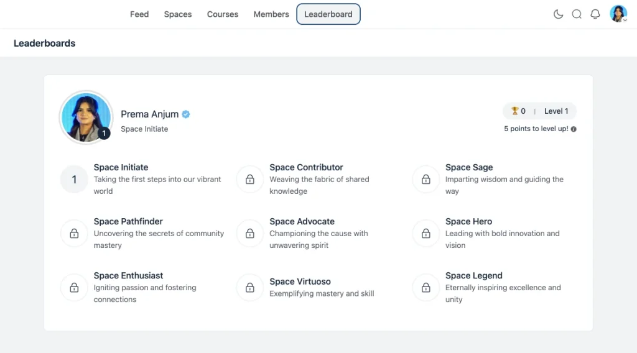Click the Space Initiate number 1 badge

[x=74, y=180]
